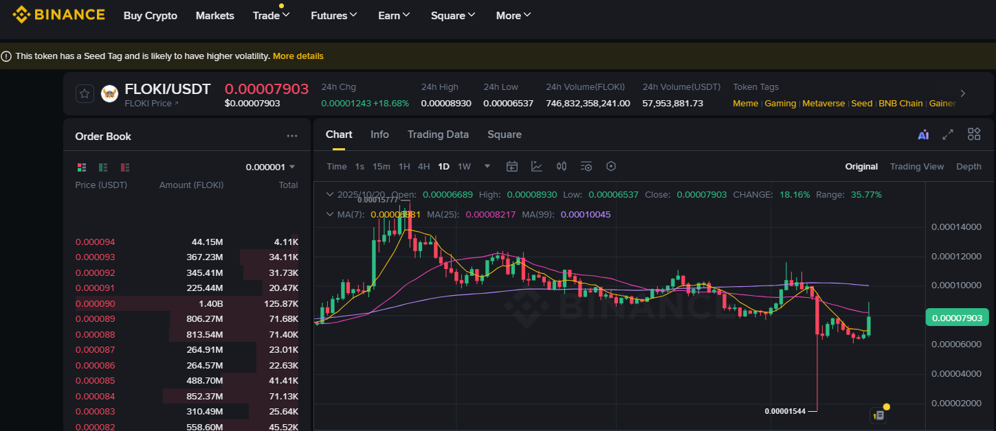Click the candlestick chart style icon
Screen dimensions: 996x431
[562, 166]
